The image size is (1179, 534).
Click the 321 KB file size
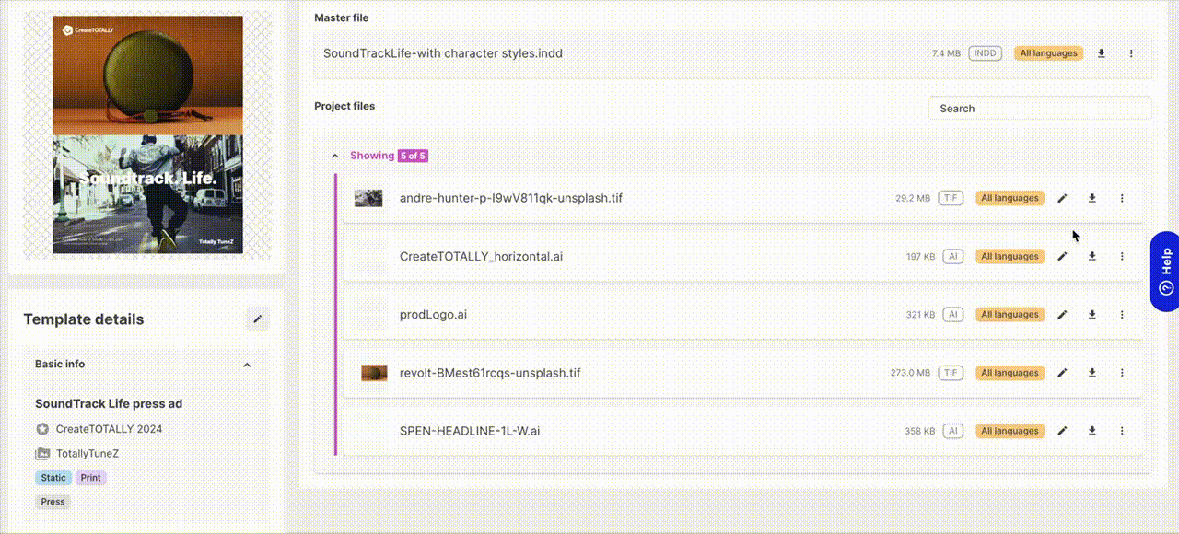pos(920,315)
